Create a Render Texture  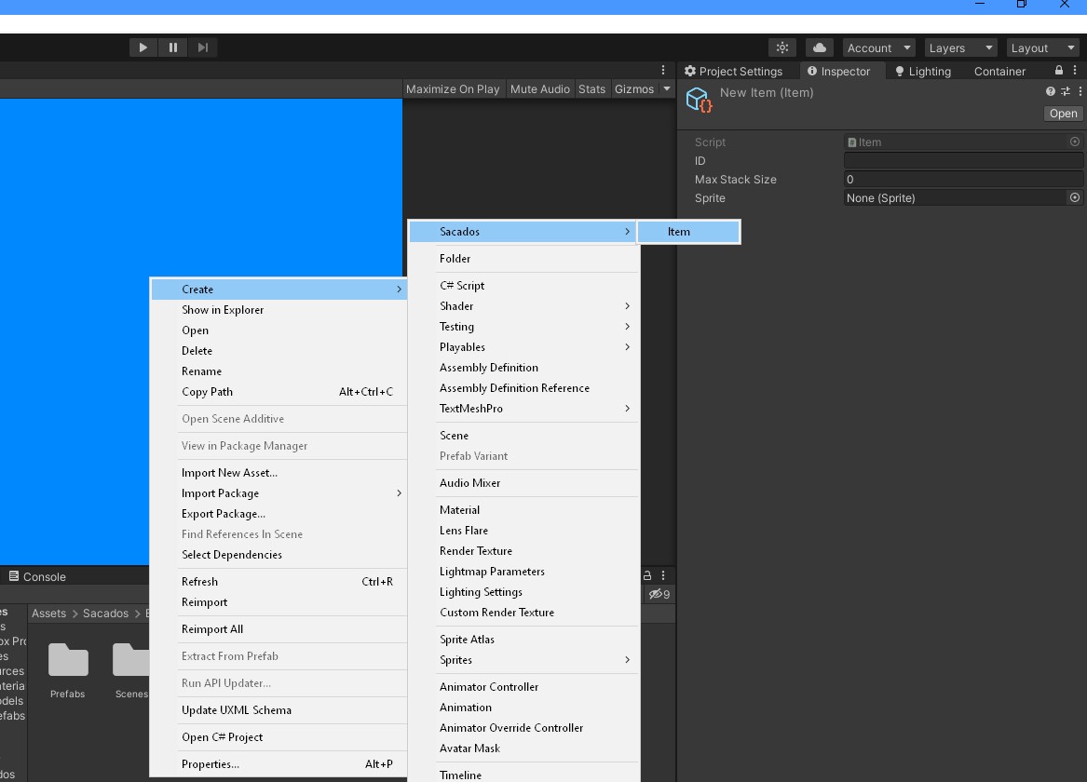point(523,550)
